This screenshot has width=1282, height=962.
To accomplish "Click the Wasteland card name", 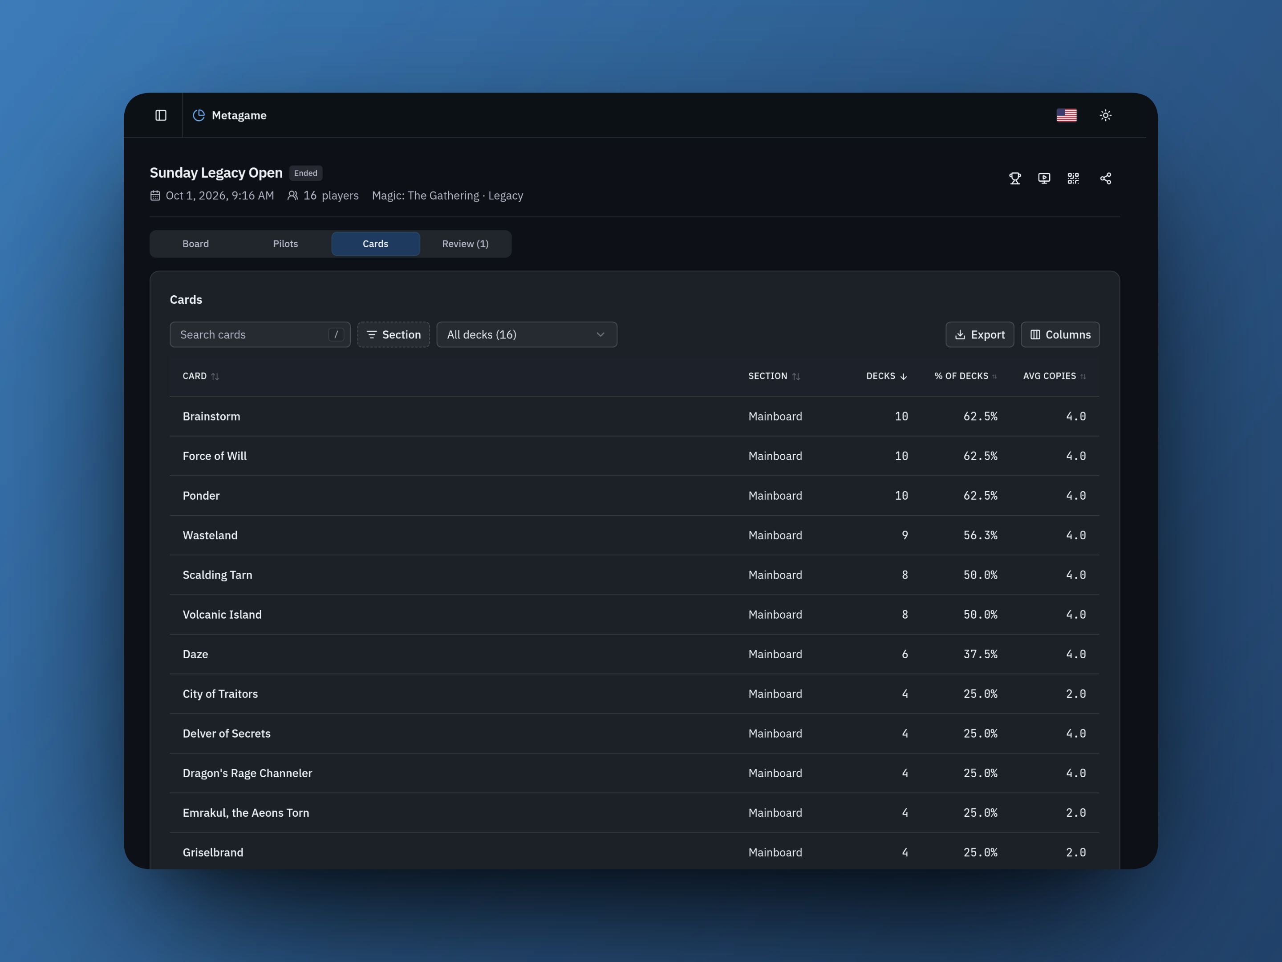I will pyautogui.click(x=210, y=535).
